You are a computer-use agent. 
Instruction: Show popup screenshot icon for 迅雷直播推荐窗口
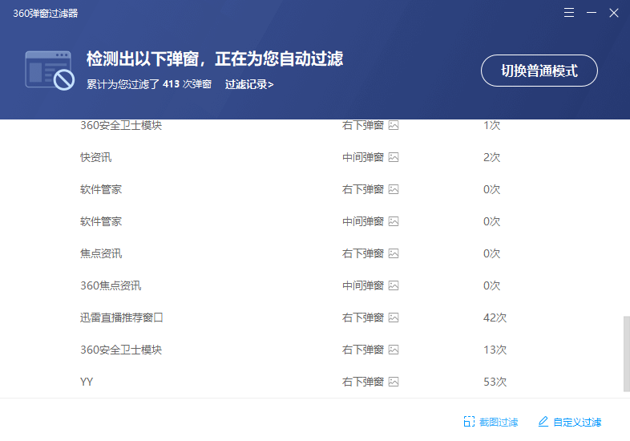(x=394, y=318)
